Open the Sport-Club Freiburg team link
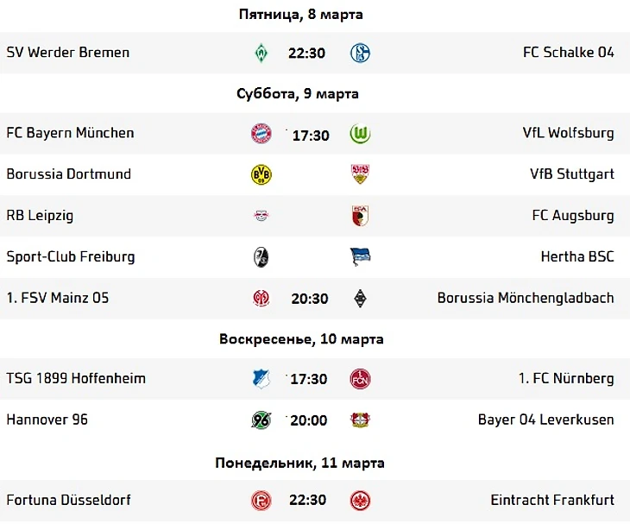630x524 pixels. click(x=71, y=256)
